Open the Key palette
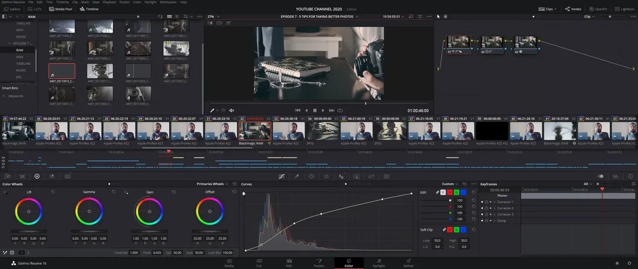 click(356, 177)
